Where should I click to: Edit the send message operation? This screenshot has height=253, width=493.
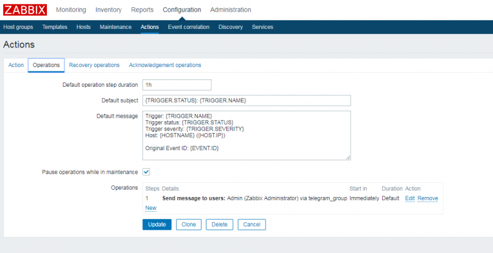(410, 198)
